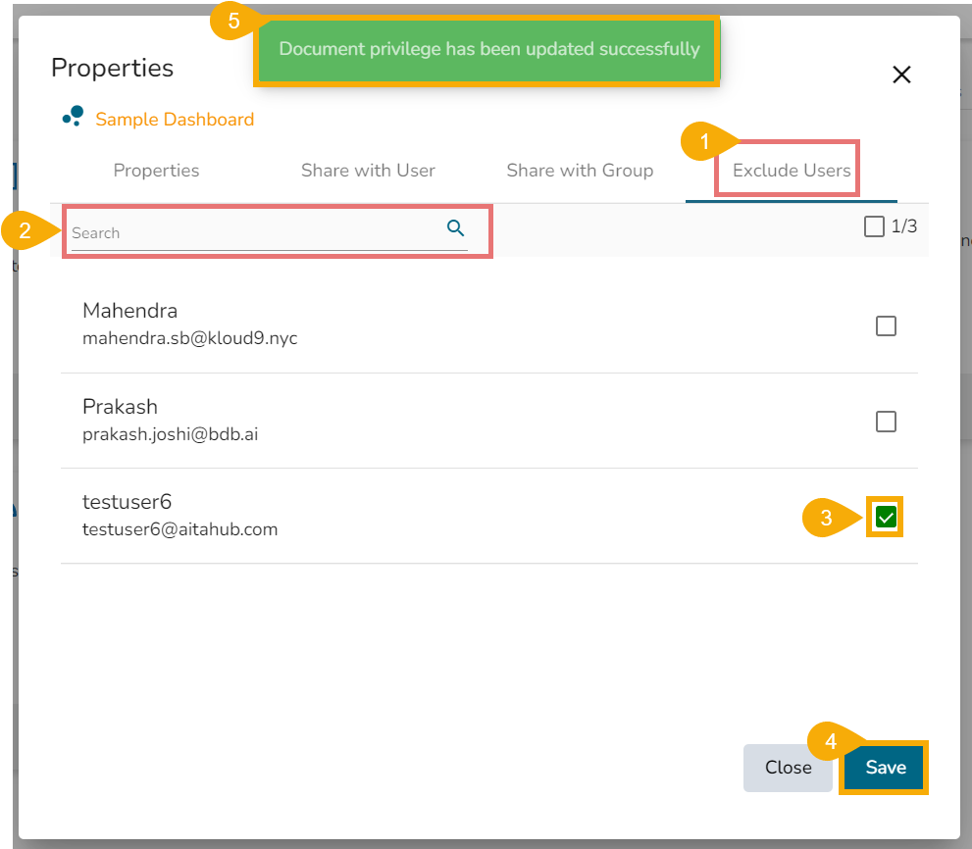Screen dimensions: 972x849
Task: Close the Properties dialog with X
Action: (x=901, y=75)
